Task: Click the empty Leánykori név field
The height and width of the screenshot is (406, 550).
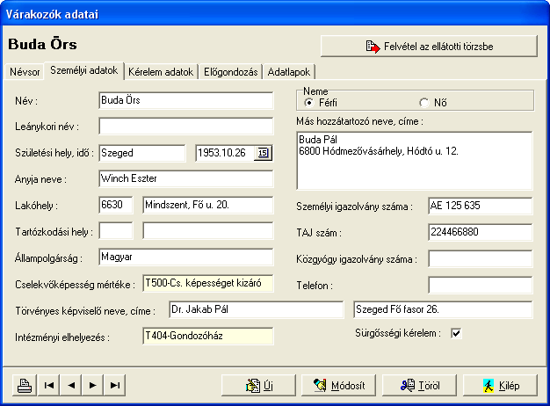Action: [x=186, y=126]
